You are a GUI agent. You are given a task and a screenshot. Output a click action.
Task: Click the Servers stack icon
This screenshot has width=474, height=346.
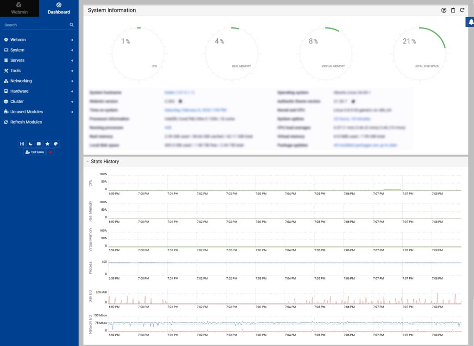(6, 60)
